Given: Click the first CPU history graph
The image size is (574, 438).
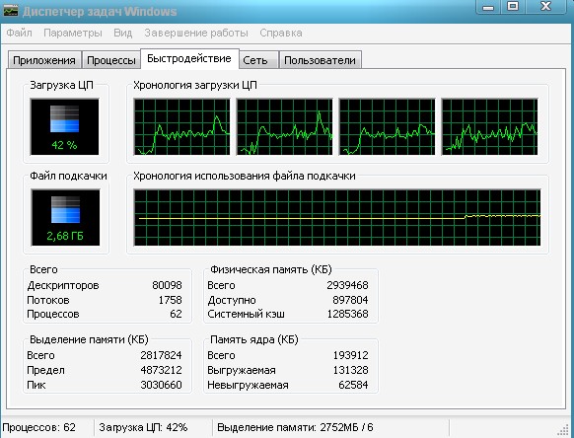Looking at the screenshot, I should tap(181, 126).
